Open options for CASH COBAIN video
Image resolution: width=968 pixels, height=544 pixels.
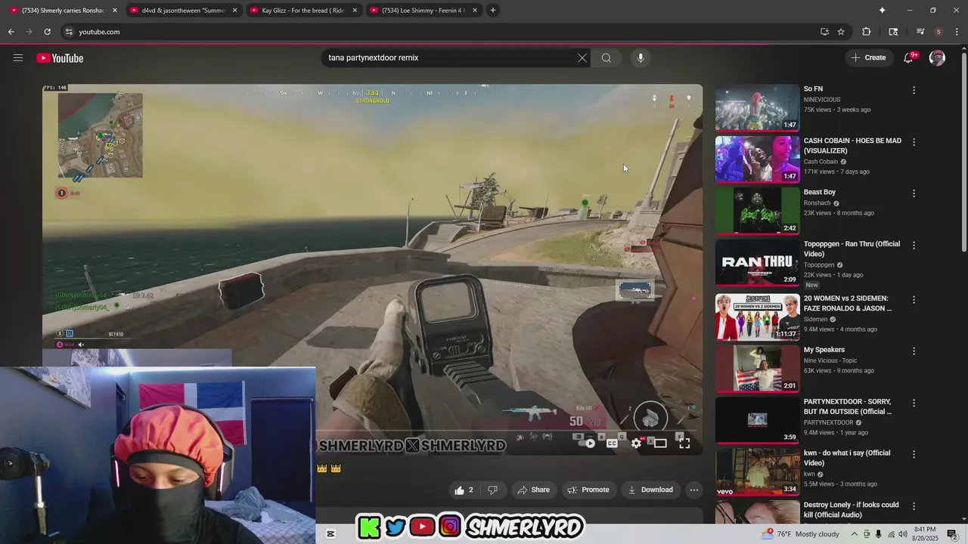[x=914, y=142]
